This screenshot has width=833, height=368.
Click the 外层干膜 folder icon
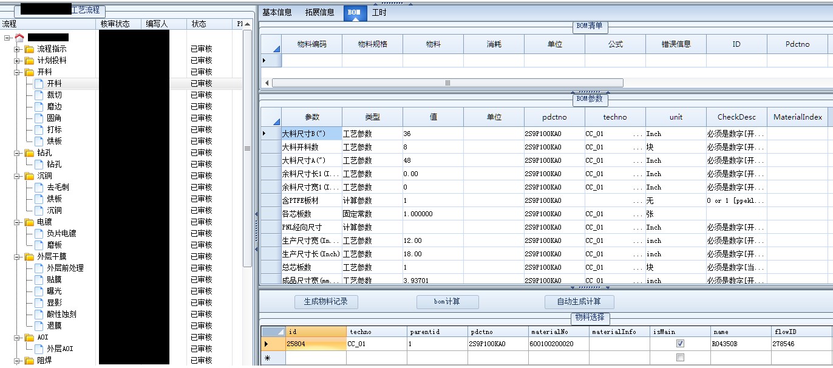(x=29, y=257)
